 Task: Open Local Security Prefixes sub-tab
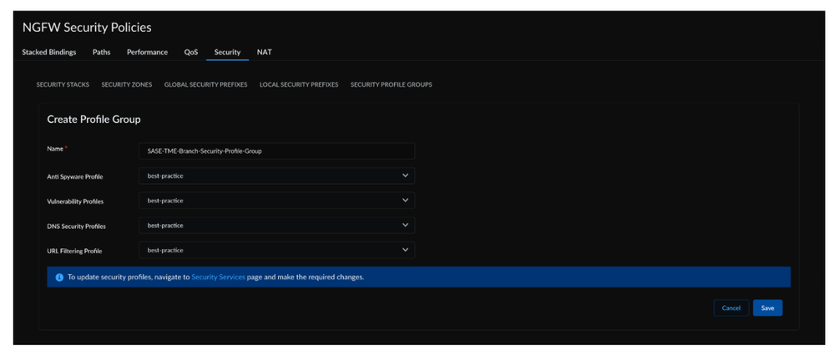tap(299, 84)
